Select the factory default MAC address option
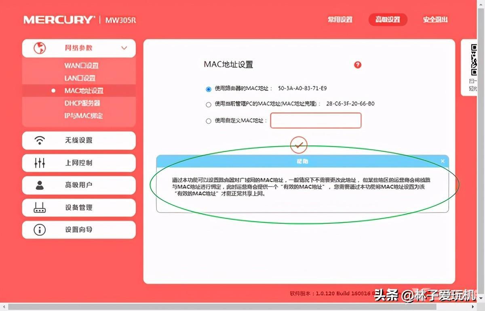Viewport: 485px width, 311px height. tap(209, 89)
